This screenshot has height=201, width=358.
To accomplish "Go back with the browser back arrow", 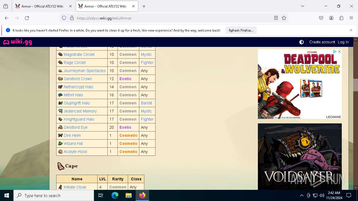I will click(7, 18).
